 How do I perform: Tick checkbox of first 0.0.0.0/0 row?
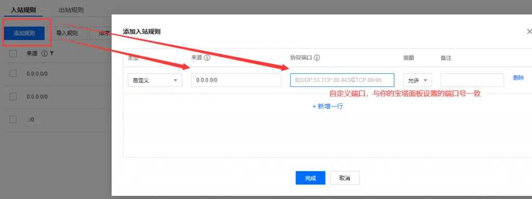13,73
